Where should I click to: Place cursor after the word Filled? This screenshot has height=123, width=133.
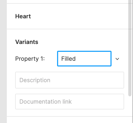(76, 59)
